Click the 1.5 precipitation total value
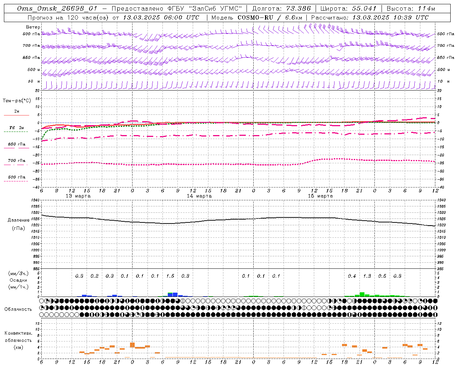This screenshot has width=456, height=365. pos(170,276)
